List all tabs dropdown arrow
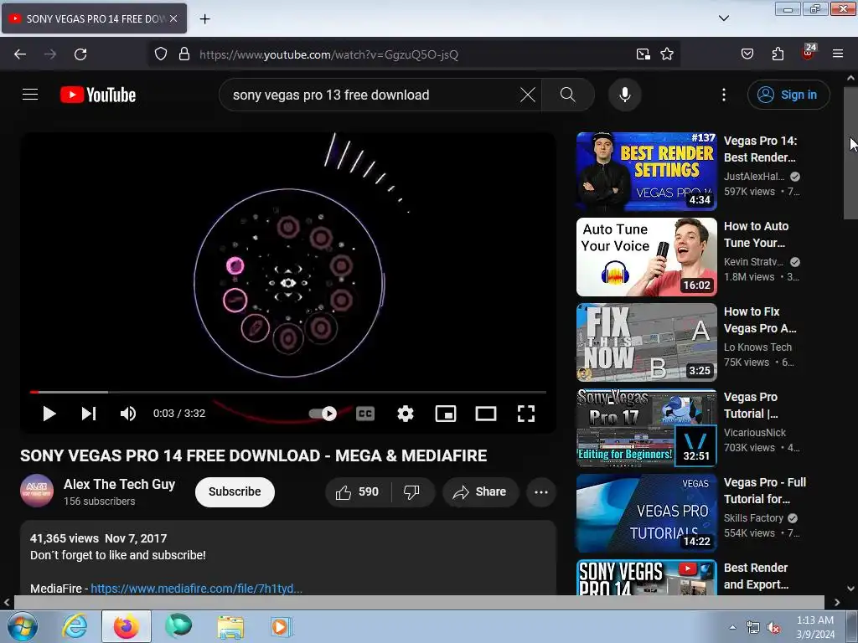The height and width of the screenshot is (643, 858). 723,18
